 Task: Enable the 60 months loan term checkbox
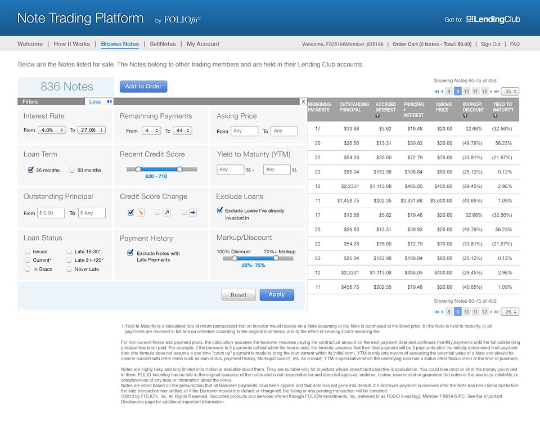[72, 170]
